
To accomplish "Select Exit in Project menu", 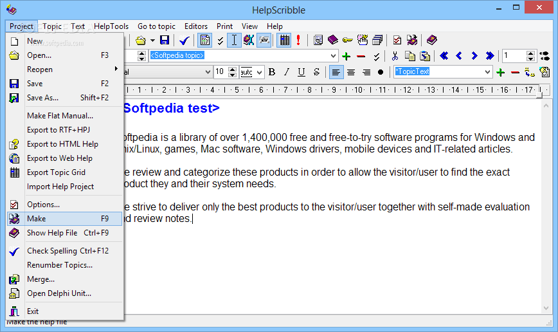I will pyautogui.click(x=64, y=311).
